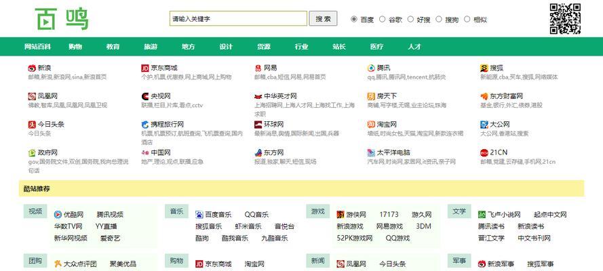
Task: Click the 搜索 search button
Action: click(x=323, y=18)
